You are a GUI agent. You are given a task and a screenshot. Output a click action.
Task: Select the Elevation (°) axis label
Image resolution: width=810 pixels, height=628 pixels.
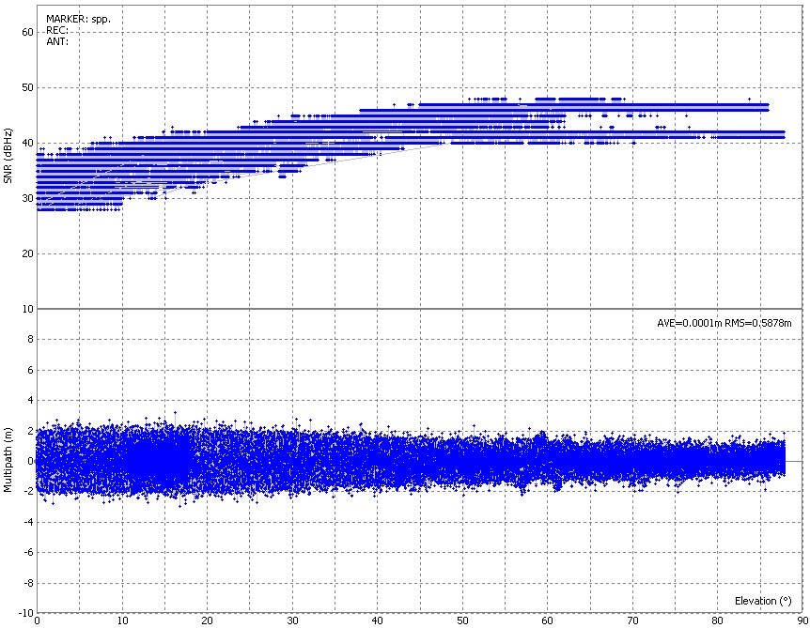coord(763,600)
